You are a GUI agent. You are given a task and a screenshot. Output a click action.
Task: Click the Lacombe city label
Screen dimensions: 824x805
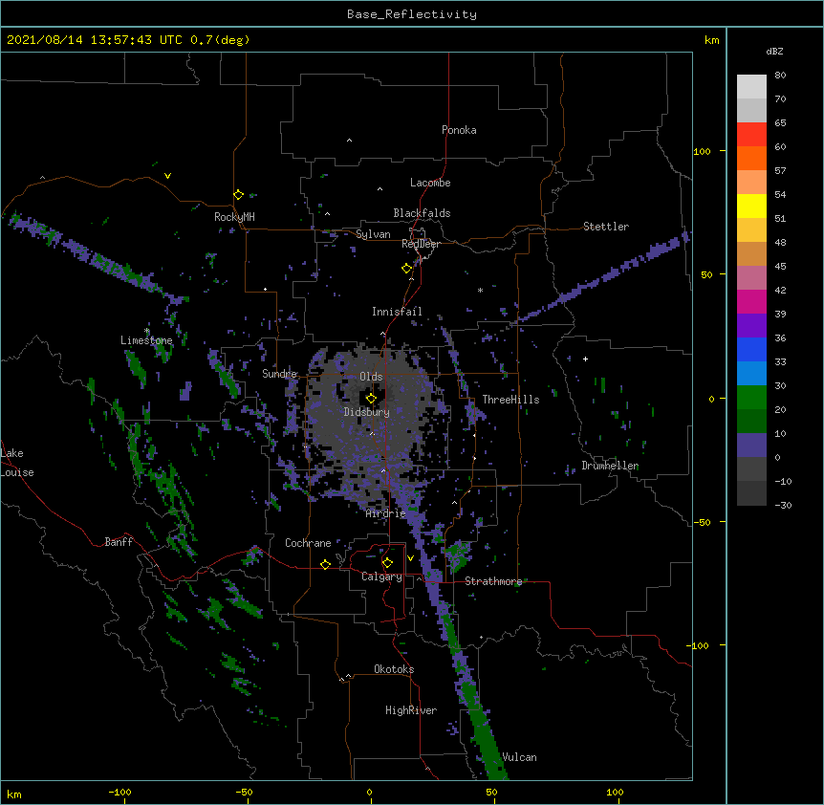click(430, 183)
